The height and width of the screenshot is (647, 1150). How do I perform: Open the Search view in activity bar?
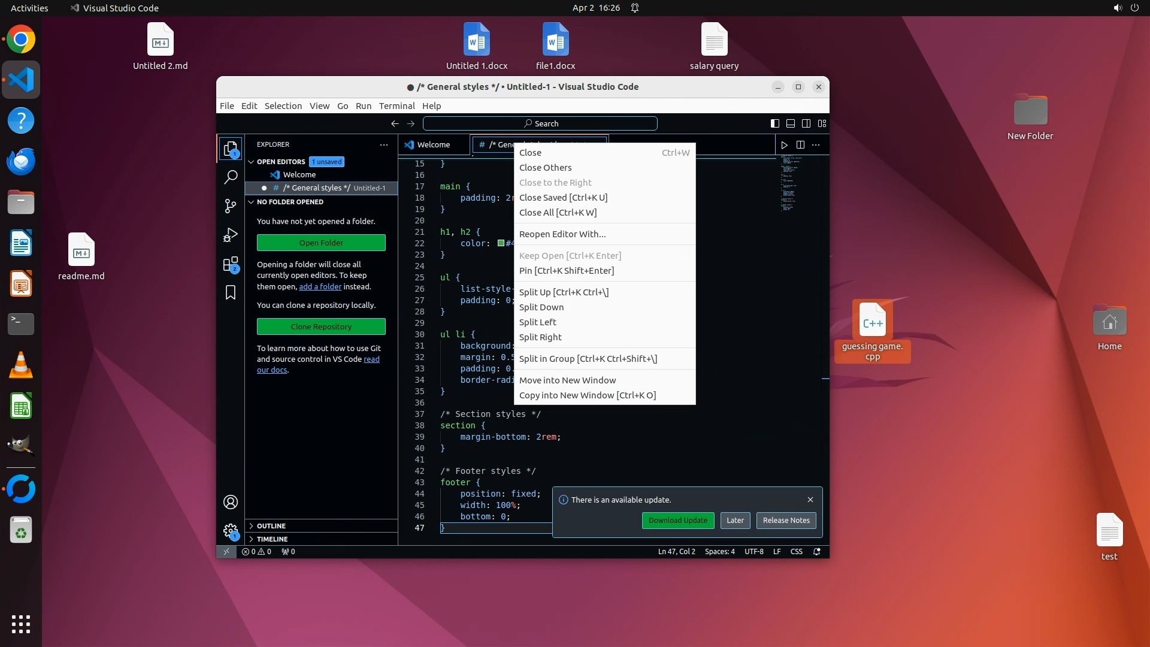(x=231, y=177)
